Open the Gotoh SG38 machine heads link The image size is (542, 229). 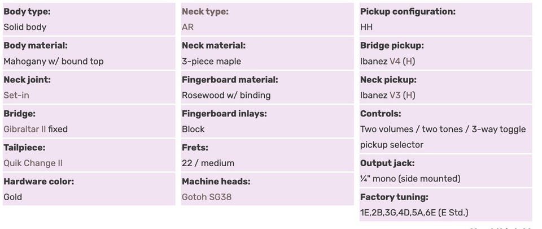click(x=206, y=197)
